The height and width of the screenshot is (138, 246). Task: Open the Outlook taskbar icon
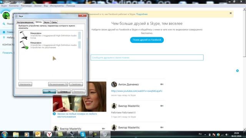[38, 135]
